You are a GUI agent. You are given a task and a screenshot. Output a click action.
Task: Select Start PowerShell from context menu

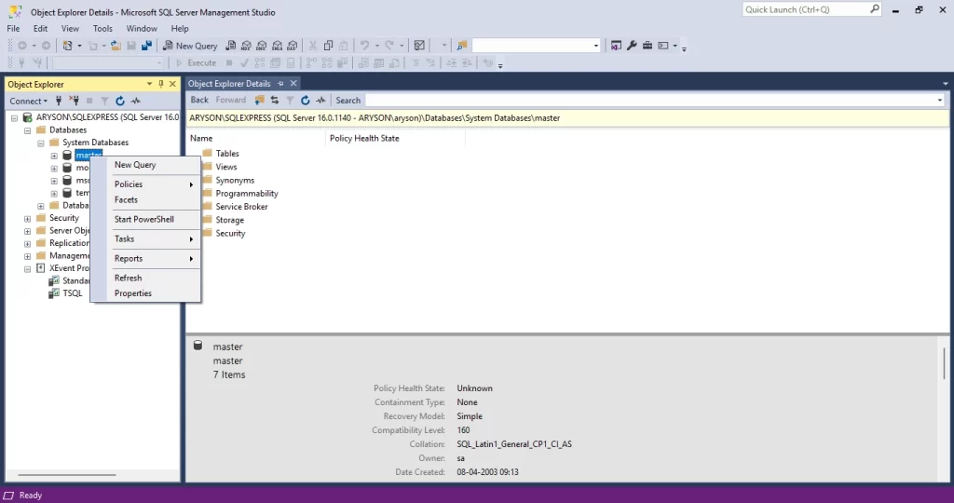145,219
